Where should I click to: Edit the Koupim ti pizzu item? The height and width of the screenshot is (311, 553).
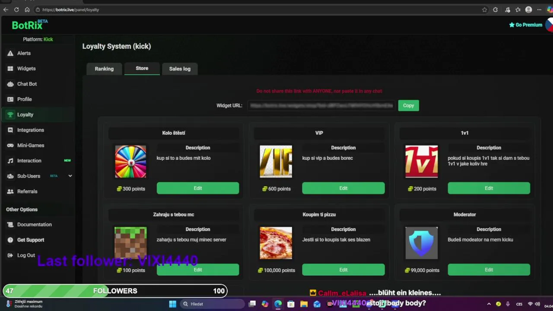343,270
